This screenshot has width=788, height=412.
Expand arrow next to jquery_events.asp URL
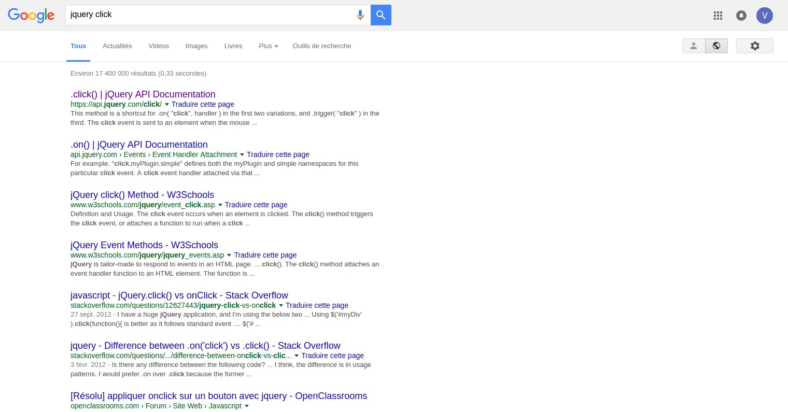229,255
